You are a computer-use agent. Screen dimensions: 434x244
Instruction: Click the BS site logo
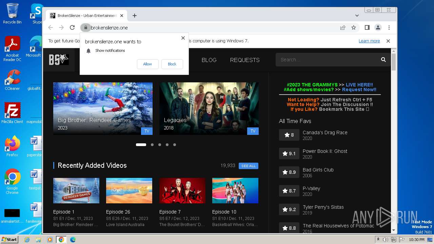pos(59,60)
